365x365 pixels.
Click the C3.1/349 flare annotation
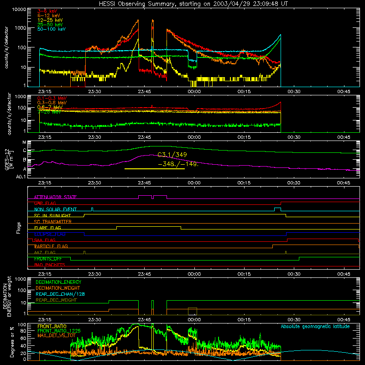click(172, 155)
